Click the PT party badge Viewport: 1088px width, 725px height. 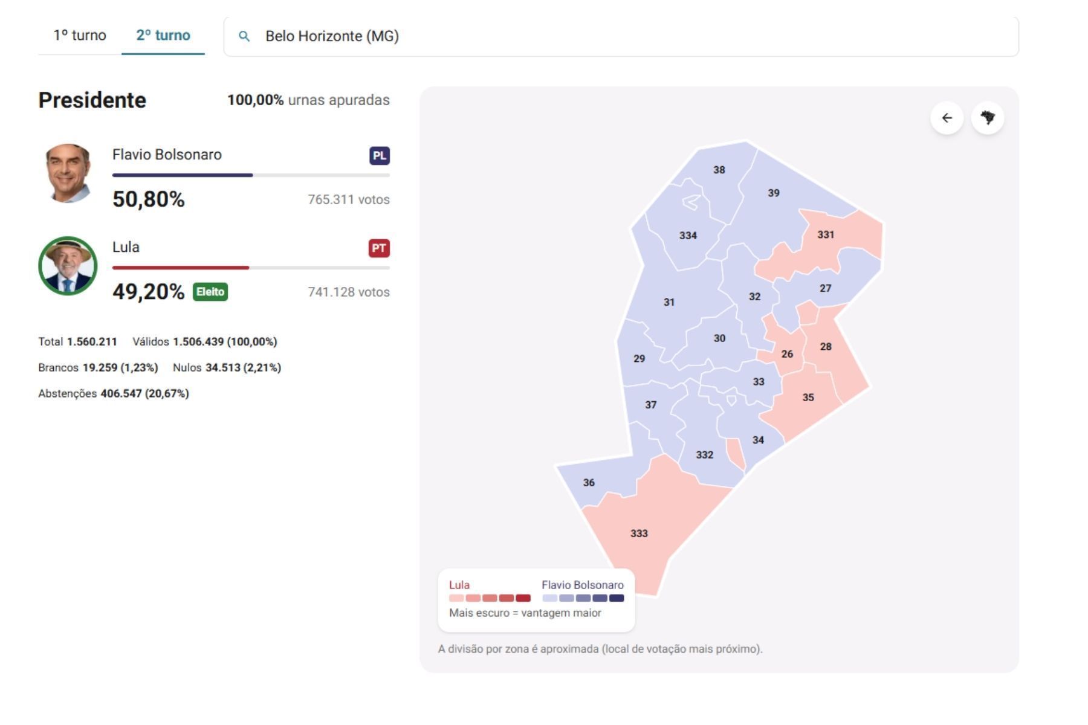[x=379, y=248]
